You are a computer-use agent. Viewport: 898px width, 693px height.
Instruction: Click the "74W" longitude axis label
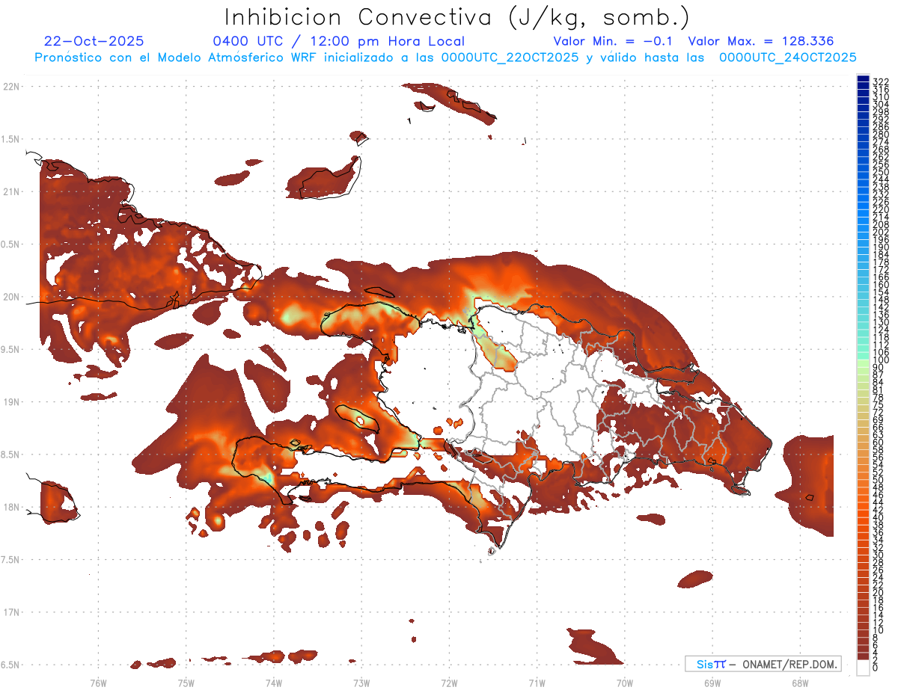(274, 682)
